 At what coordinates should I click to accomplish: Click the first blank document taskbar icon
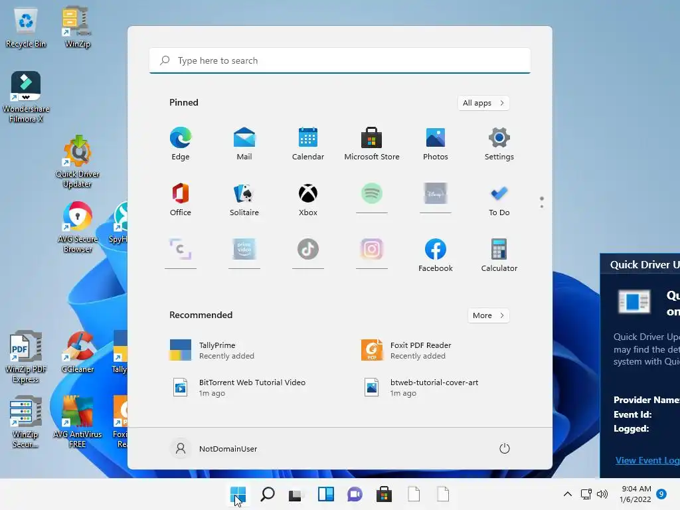point(414,494)
